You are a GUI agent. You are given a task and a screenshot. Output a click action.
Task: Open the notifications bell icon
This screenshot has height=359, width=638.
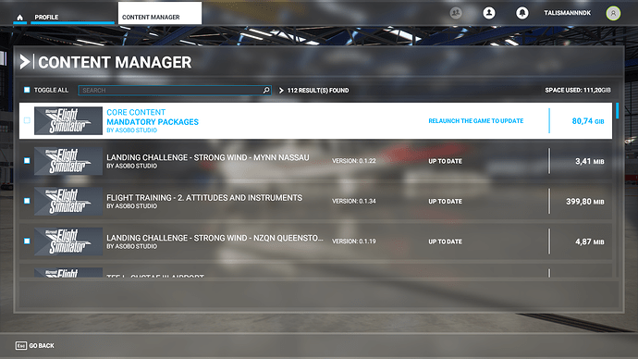click(522, 13)
